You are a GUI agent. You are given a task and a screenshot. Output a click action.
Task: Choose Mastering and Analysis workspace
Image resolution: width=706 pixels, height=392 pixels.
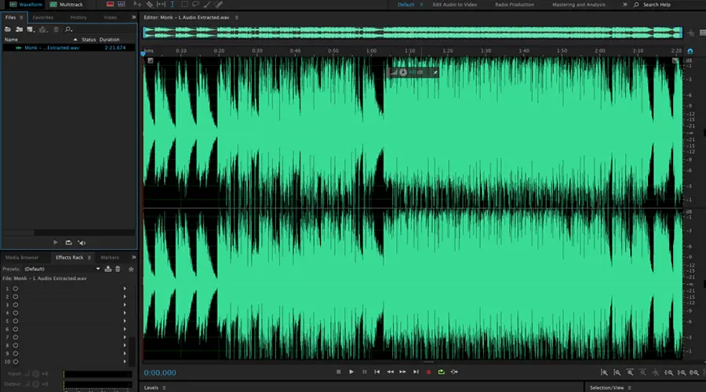[x=579, y=5]
